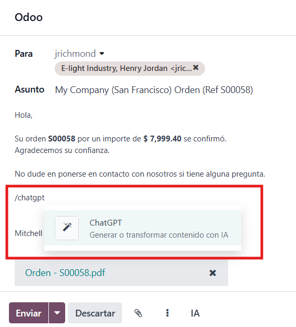296x327 pixels.
Task: Click the Asunto subject input field
Action: click(154, 90)
